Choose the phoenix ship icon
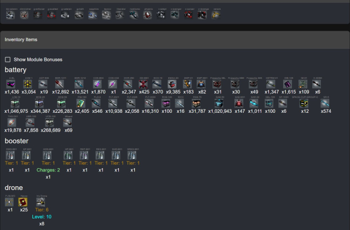 (147, 15)
